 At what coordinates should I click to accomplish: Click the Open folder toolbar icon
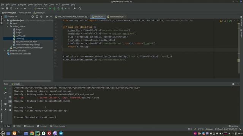3,8
